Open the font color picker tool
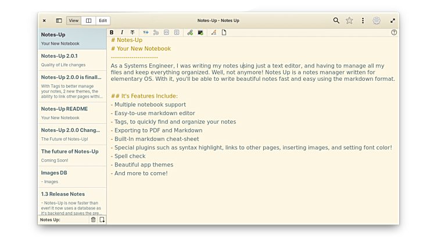This screenshot has width=437, height=246. pos(213,33)
